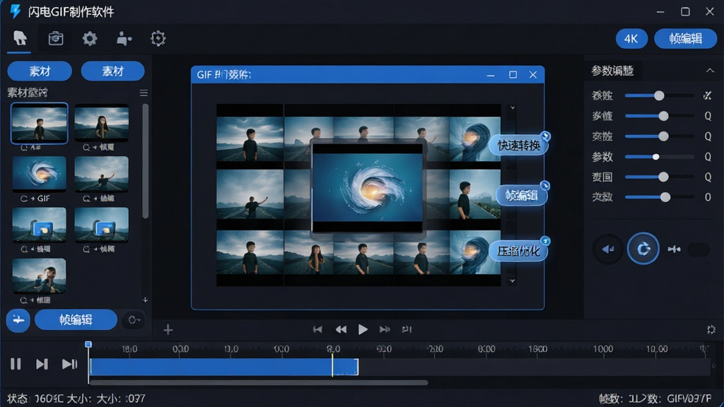Click the plus icon above the timeline
Viewport: 724px width, 407px height.
pyautogui.click(x=168, y=329)
